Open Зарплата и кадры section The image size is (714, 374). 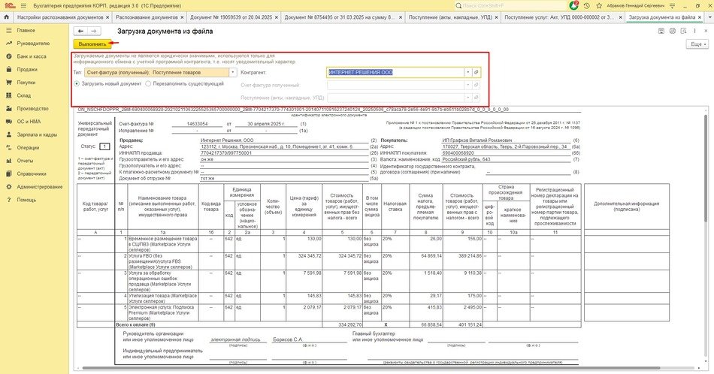pyautogui.click(x=37, y=134)
